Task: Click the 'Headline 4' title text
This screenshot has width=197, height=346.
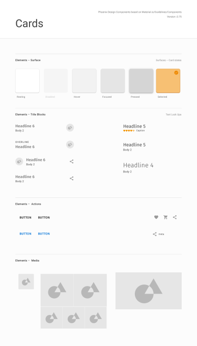Action: click(138, 165)
